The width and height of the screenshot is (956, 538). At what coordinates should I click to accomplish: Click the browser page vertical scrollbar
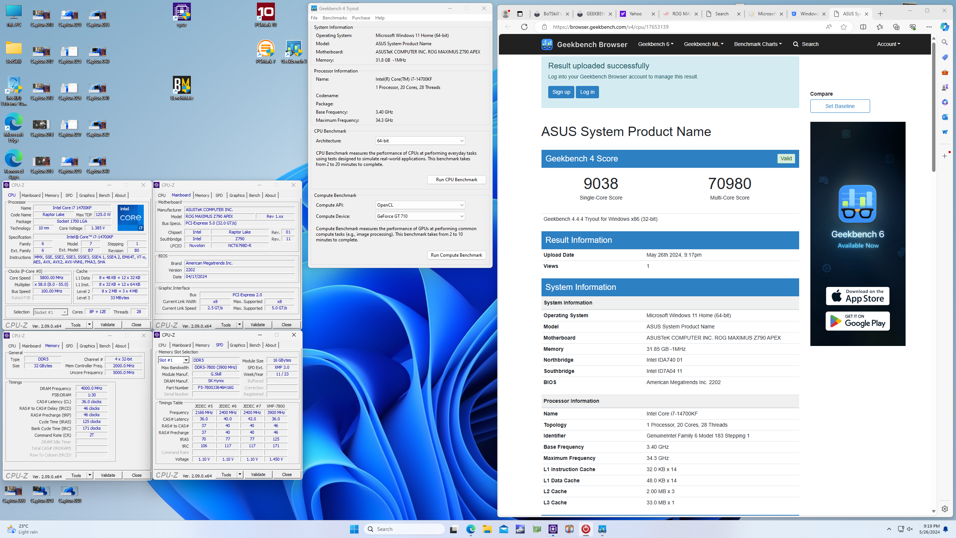tap(933, 106)
